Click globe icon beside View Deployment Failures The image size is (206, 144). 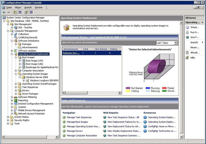[105, 122]
